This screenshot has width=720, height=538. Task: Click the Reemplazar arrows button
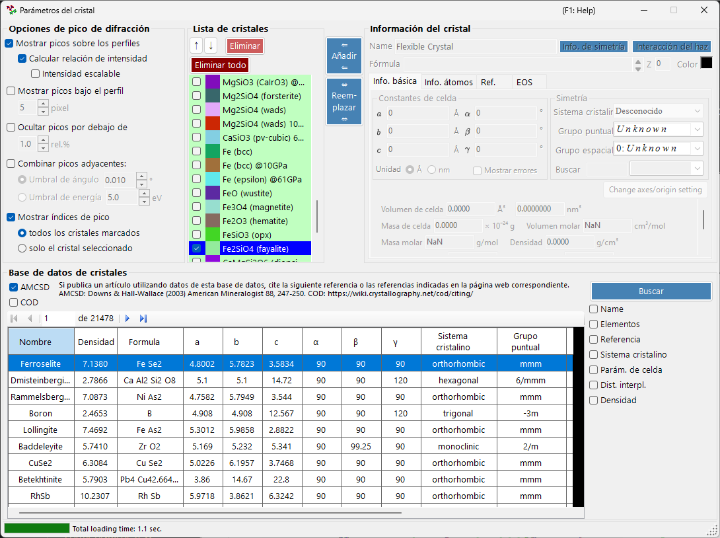click(344, 102)
